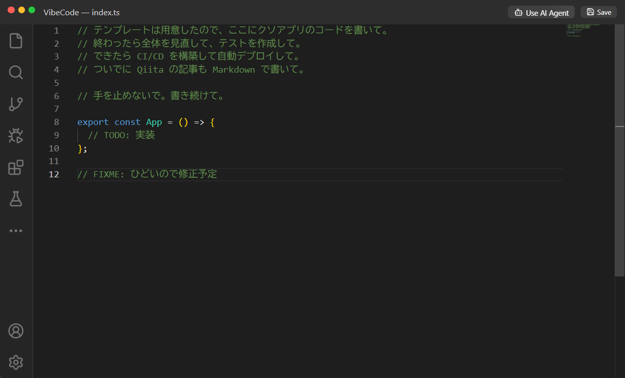The width and height of the screenshot is (625, 378).
Task: Click line number 1 in gutter
Action: (x=56, y=30)
